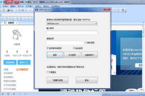Click the 了解更多信息 button
Image resolution: width=145 pixels, height=96 pixels.
[57, 80]
